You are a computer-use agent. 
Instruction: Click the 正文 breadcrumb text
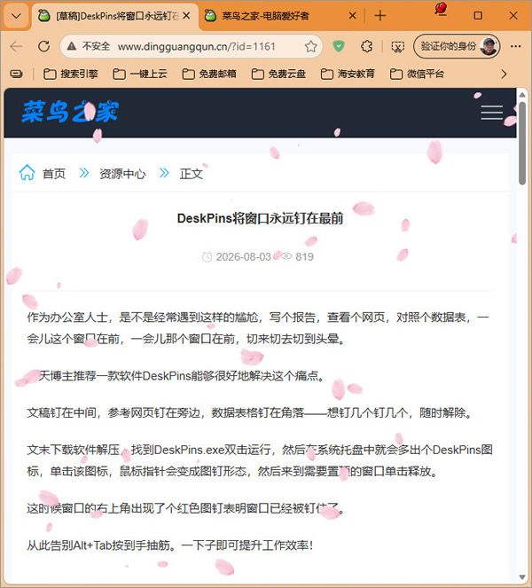click(192, 174)
